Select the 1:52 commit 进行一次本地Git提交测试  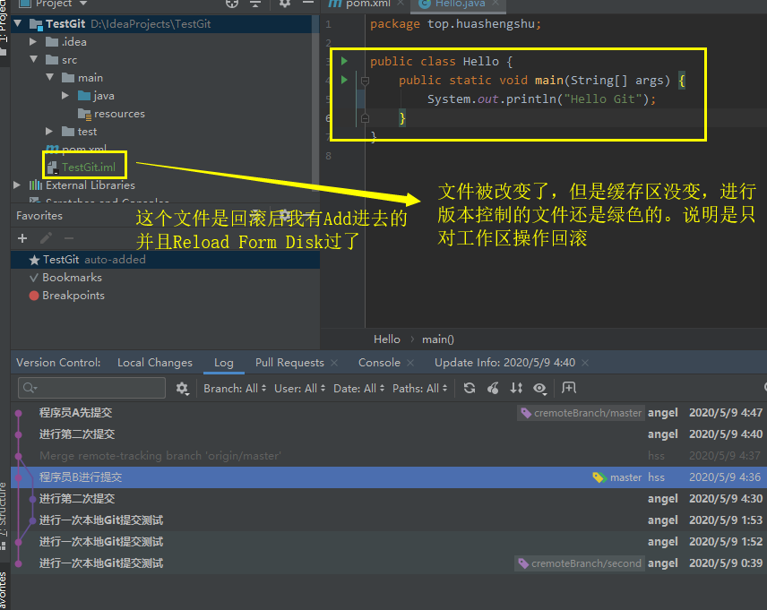tap(389, 542)
